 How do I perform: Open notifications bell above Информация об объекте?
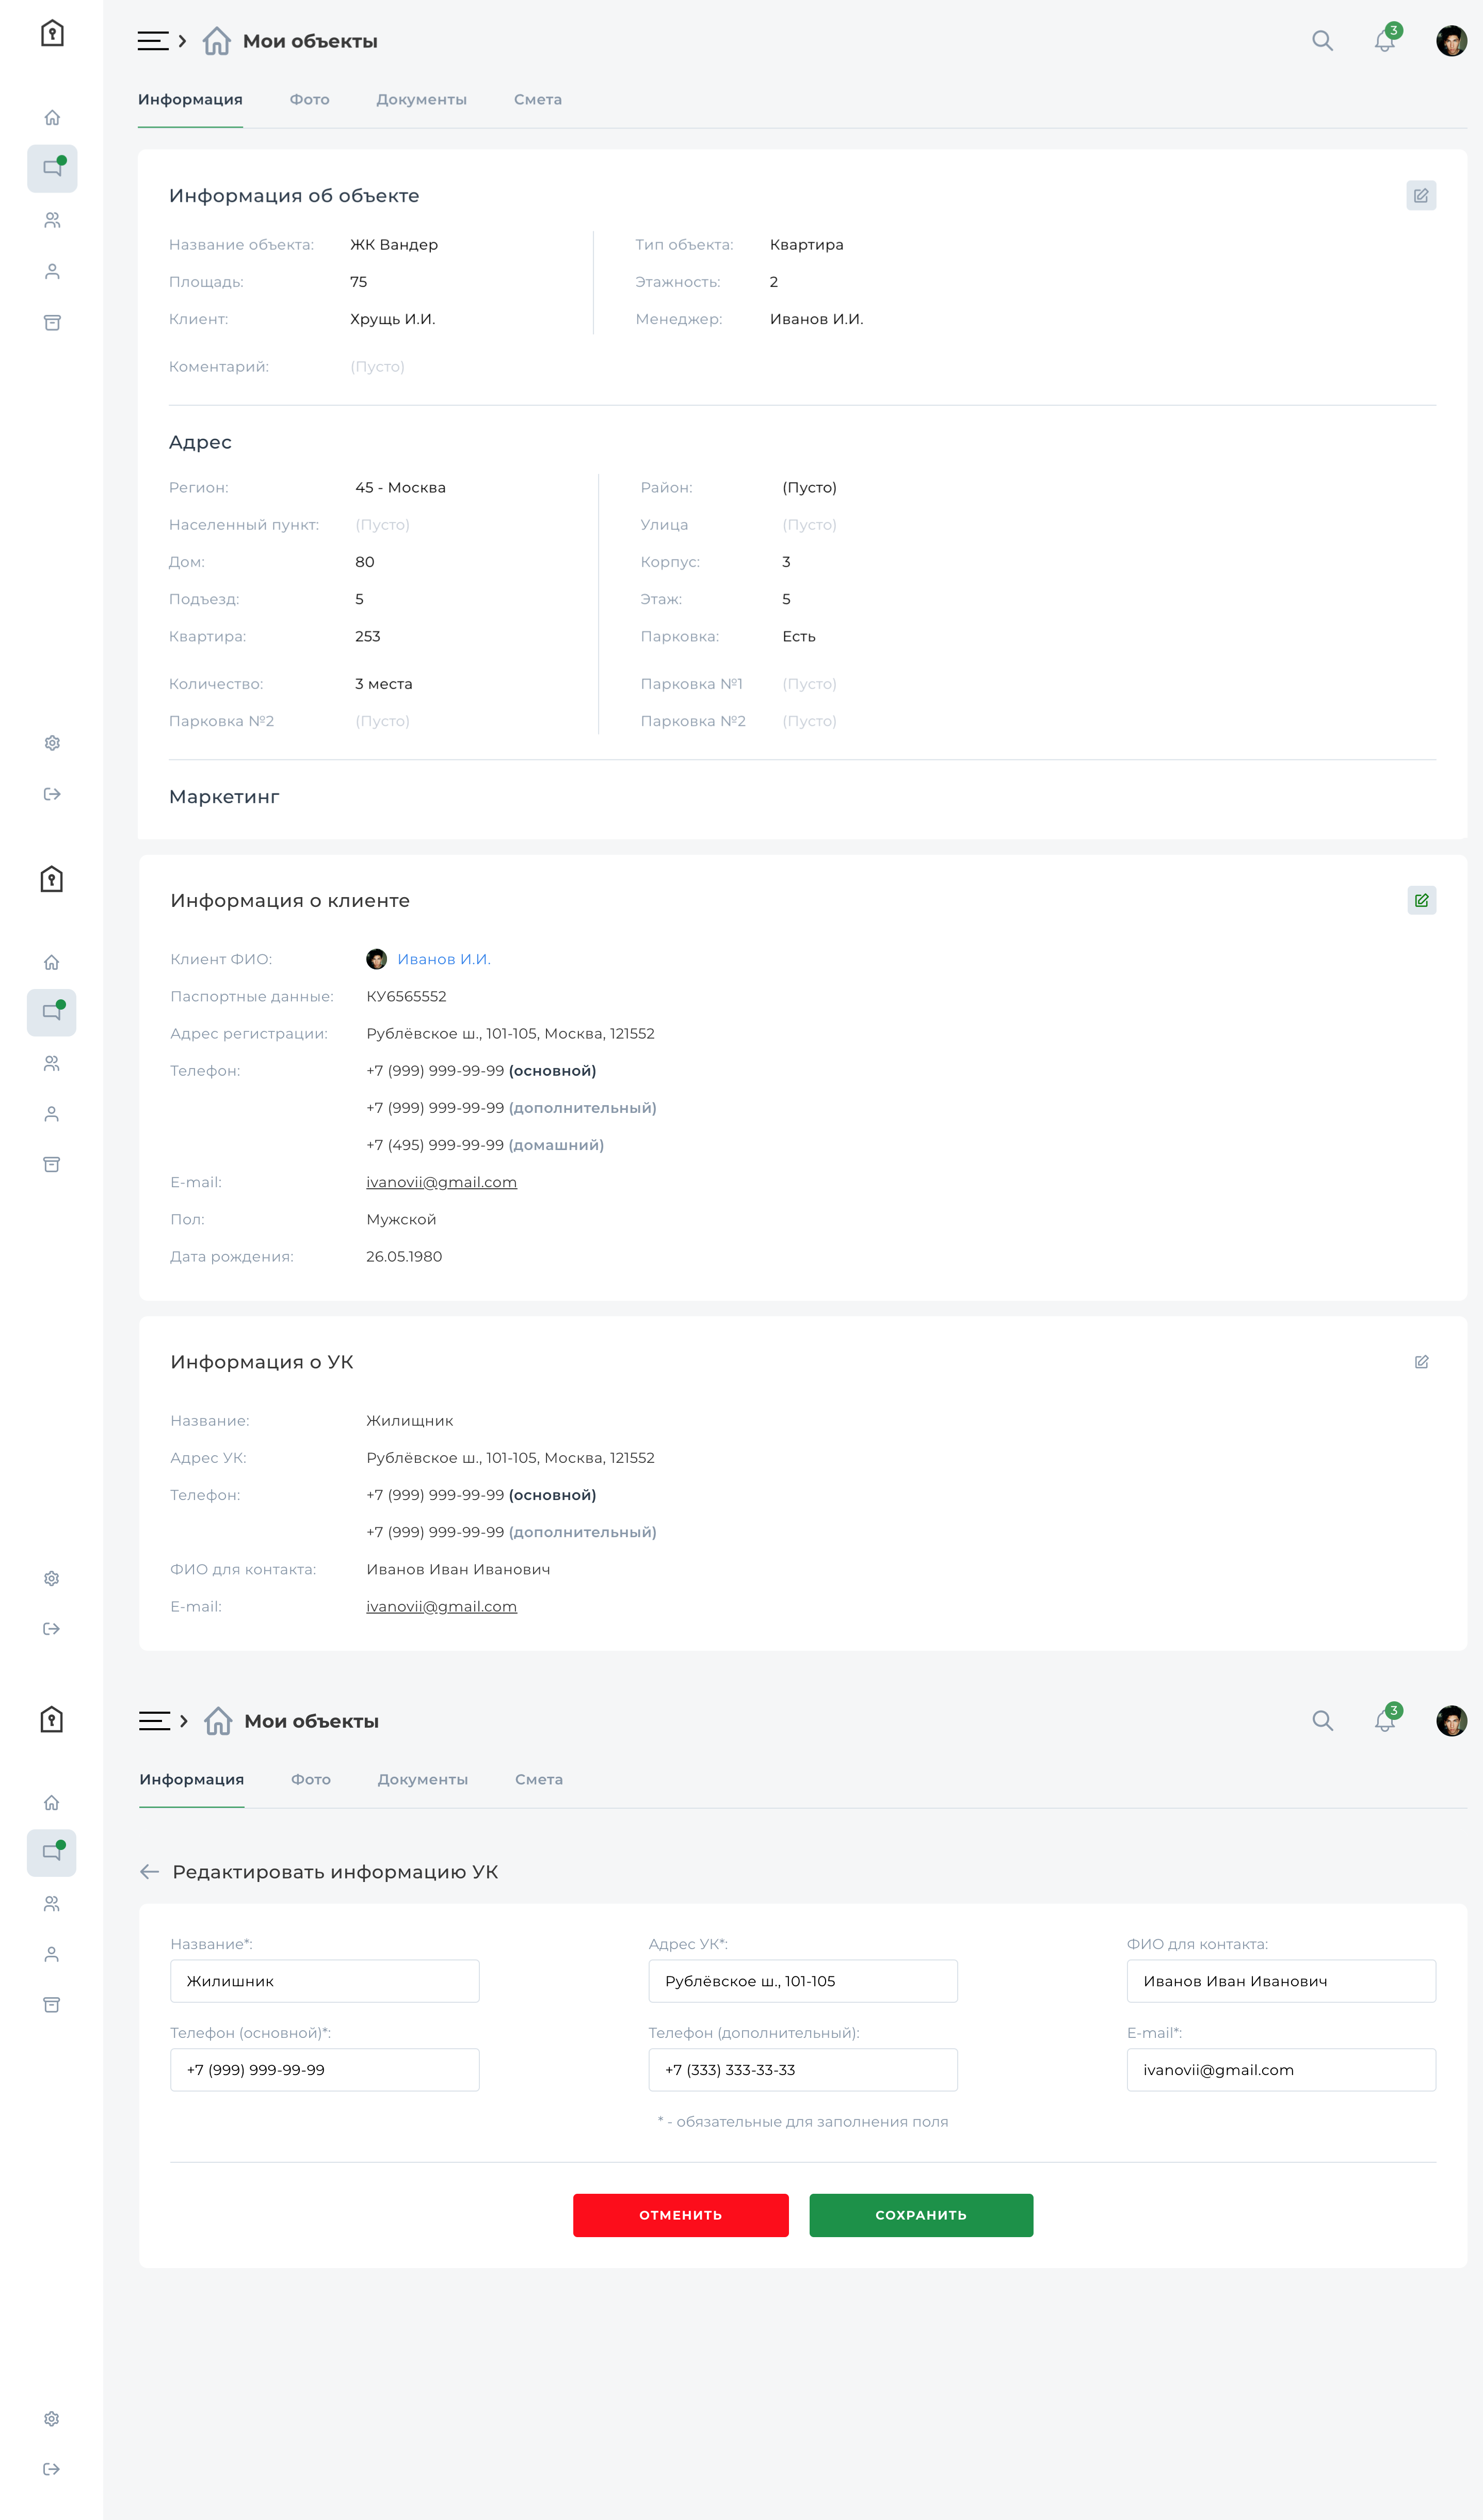(x=1385, y=41)
